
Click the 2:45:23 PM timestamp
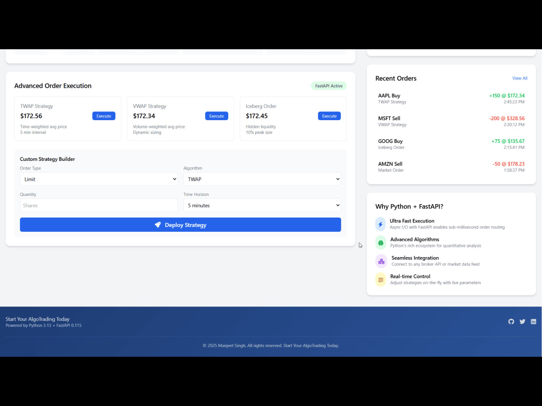pos(514,102)
